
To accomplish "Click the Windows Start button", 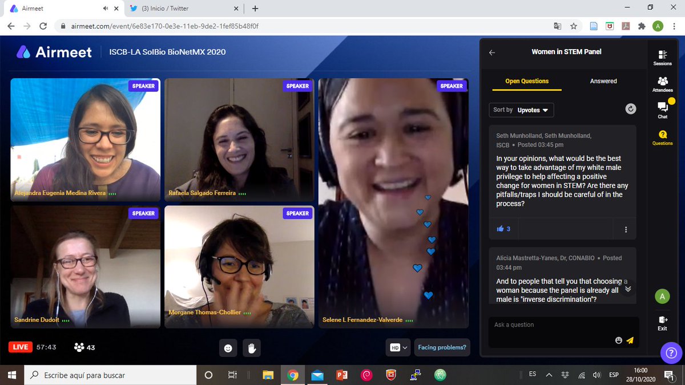I will [x=12, y=375].
